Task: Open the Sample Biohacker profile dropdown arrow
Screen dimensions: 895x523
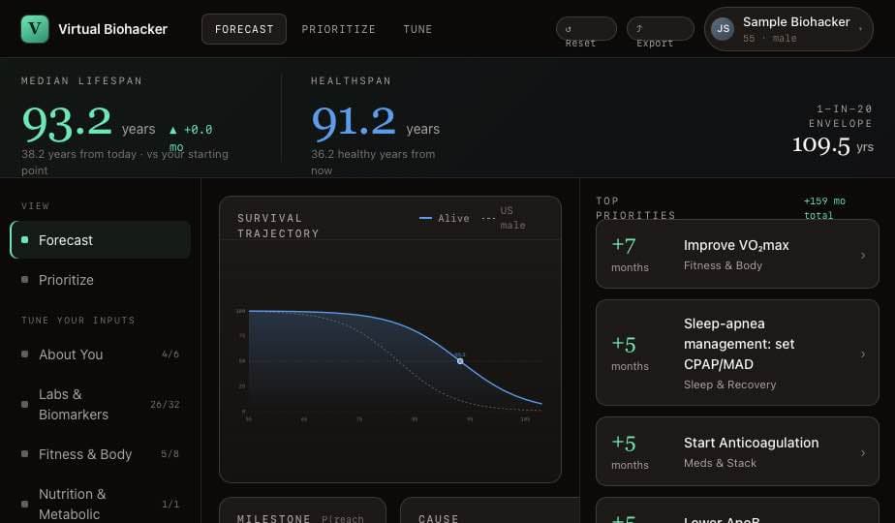Action: pyautogui.click(x=860, y=28)
